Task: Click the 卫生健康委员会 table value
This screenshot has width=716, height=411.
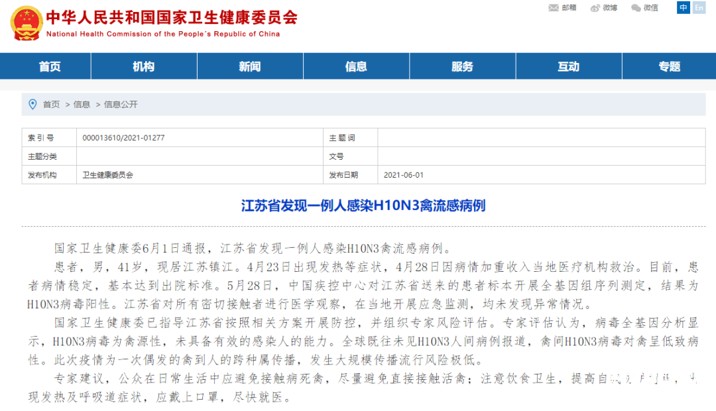Action: 108,175
